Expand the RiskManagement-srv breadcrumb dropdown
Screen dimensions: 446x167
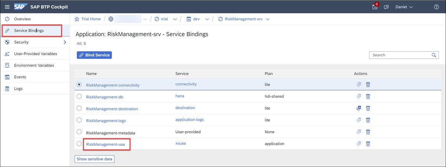(268, 19)
